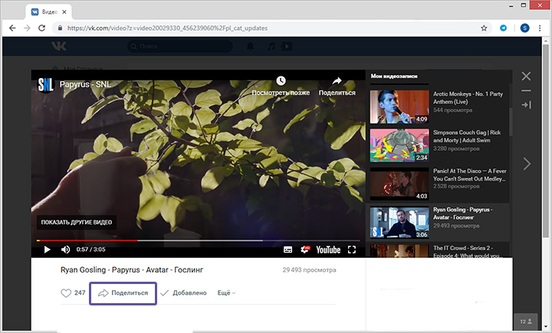Click the Watch later clock icon
This screenshot has height=333, width=552.
point(281,81)
